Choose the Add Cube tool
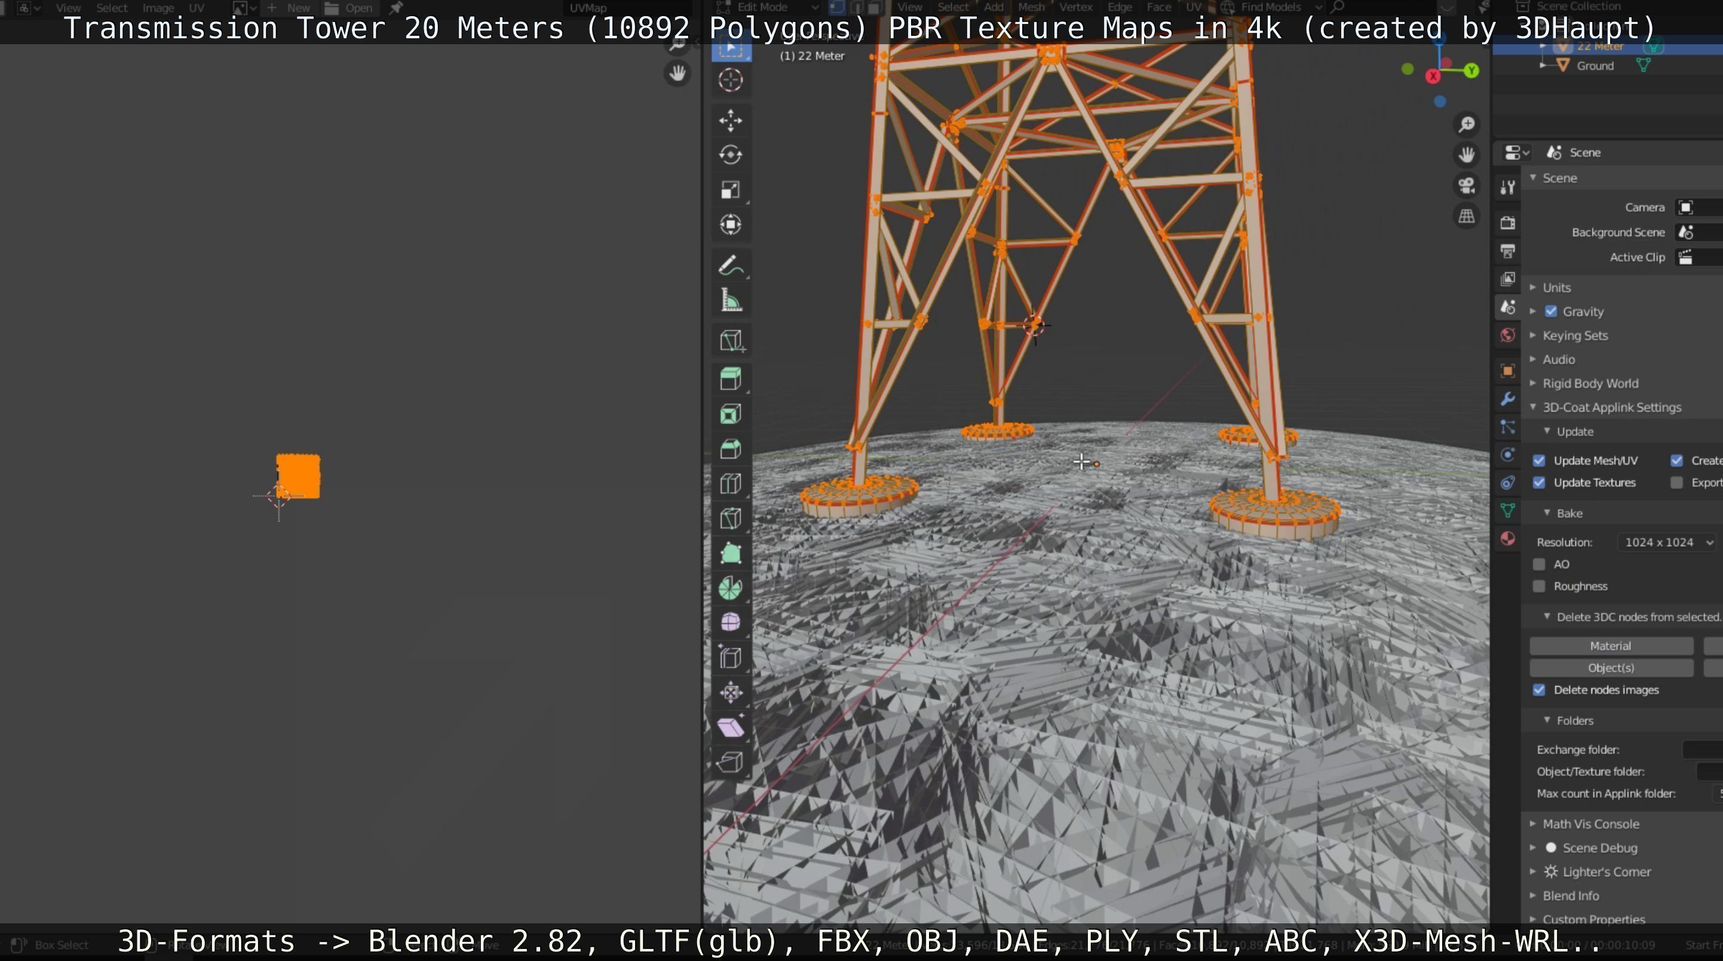This screenshot has height=961, width=1723. tap(731, 341)
